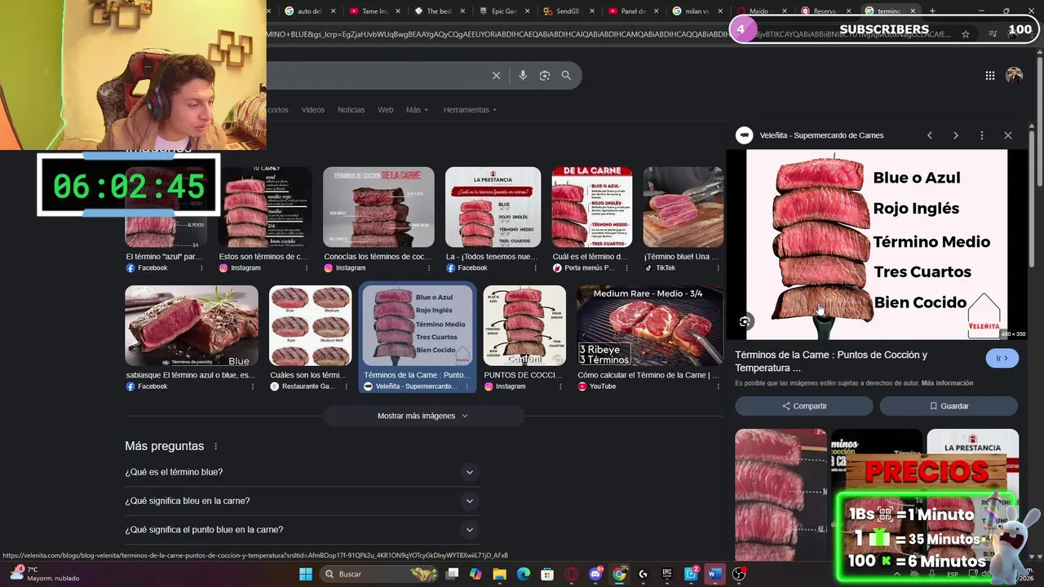Open the Más search filters dropdown

pyautogui.click(x=417, y=110)
